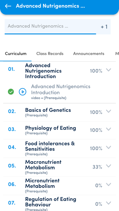The height and width of the screenshot is (211, 119).
Task: Click the green completed checkmark icon
Action: click(x=11, y=92)
